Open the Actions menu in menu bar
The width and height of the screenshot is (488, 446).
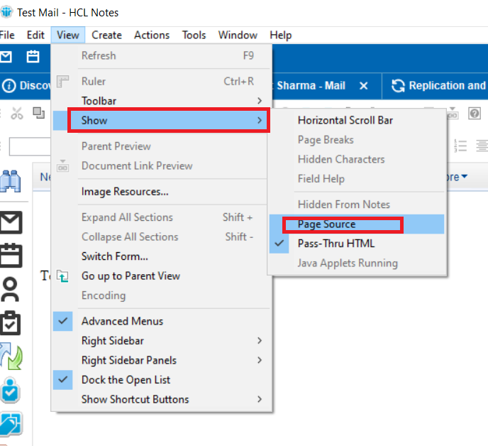[x=152, y=35]
